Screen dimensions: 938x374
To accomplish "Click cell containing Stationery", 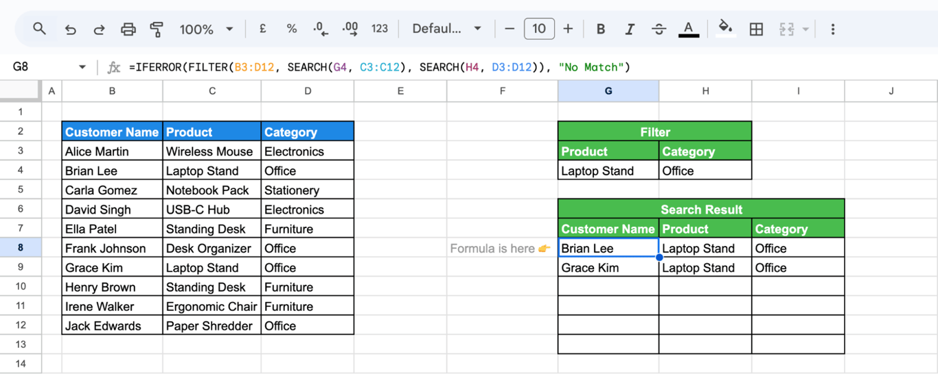I will coord(308,190).
